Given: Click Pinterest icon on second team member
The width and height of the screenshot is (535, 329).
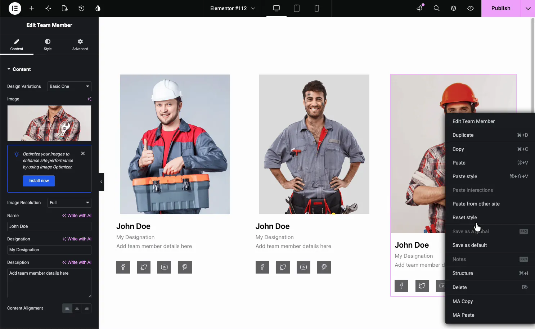Looking at the screenshot, I should tap(324, 267).
